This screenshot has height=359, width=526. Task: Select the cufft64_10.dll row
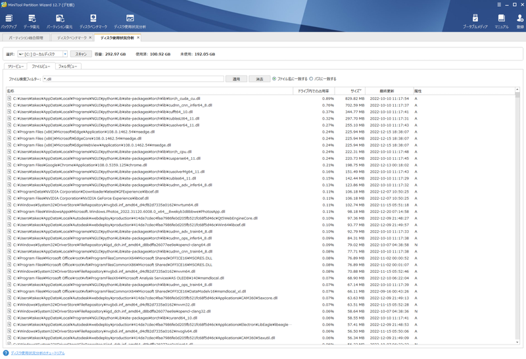click(x=260, y=112)
